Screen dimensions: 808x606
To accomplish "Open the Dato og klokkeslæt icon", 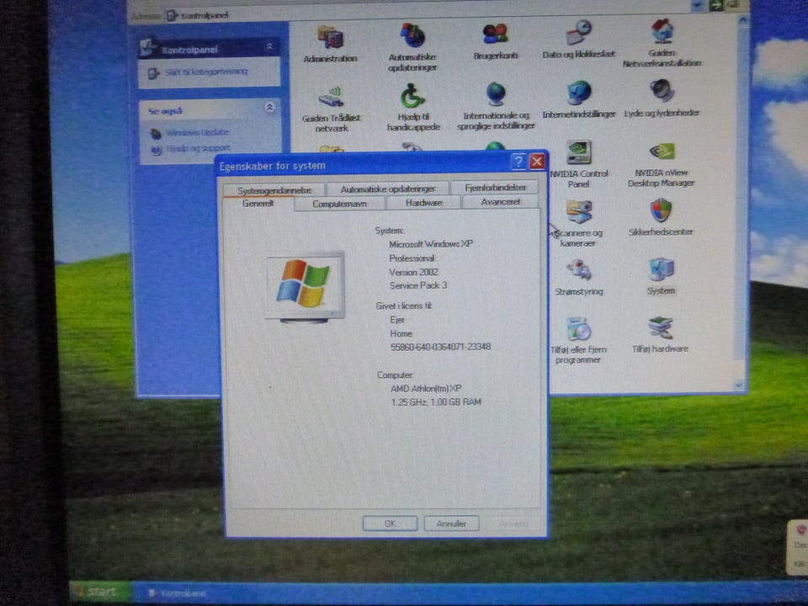I will pyautogui.click(x=578, y=40).
